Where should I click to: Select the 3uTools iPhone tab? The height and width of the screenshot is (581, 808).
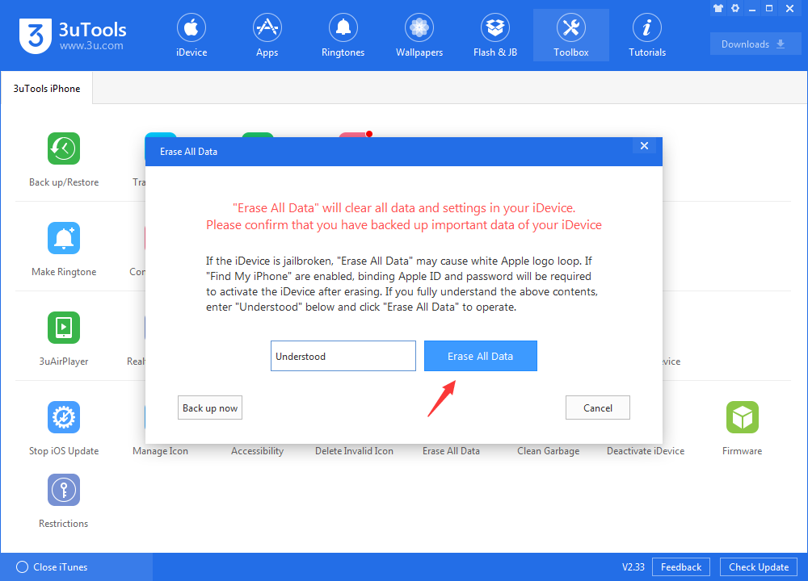[47, 88]
